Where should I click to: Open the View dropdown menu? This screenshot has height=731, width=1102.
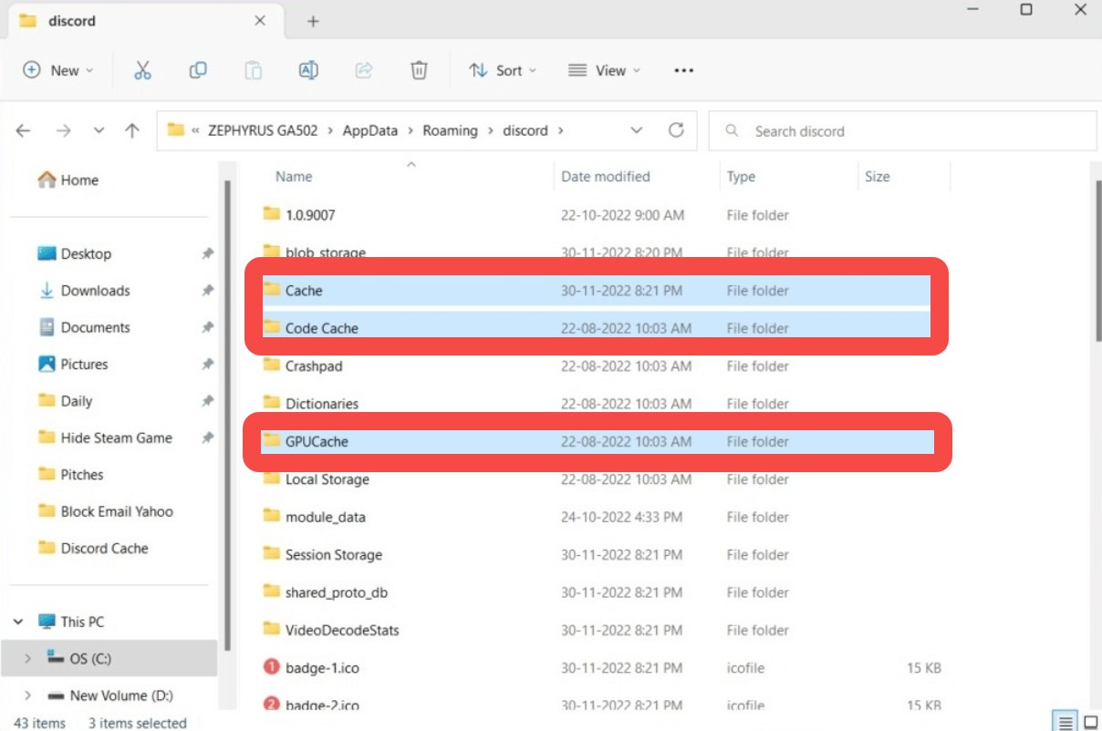point(604,70)
